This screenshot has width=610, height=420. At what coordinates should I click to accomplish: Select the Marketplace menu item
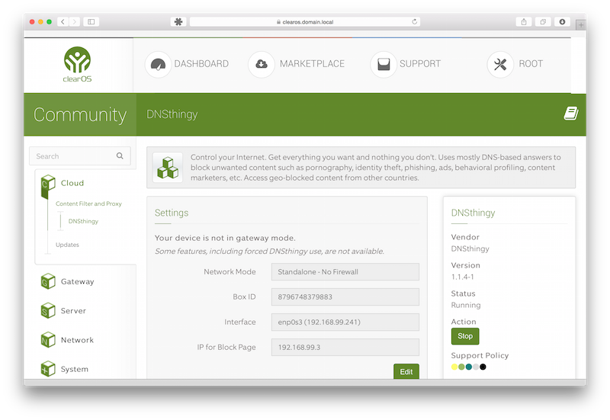(x=312, y=64)
